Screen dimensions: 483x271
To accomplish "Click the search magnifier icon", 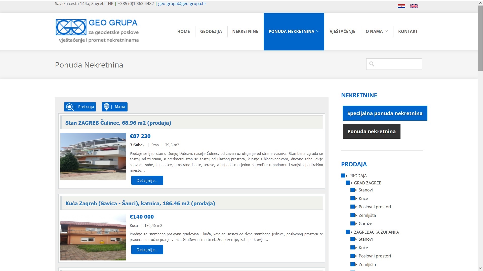I will tap(372, 64).
